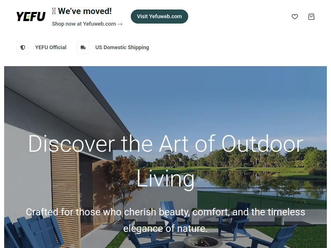Image resolution: width=331 pixels, height=248 pixels.
Task: Click the word Living in the hero headline
Action: coord(165,179)
